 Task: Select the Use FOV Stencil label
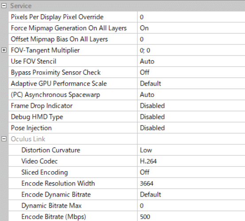(34, 61)
